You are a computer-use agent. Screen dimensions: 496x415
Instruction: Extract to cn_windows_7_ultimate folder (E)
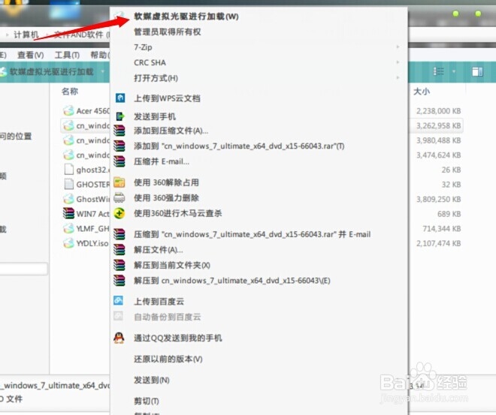(232, 281)
